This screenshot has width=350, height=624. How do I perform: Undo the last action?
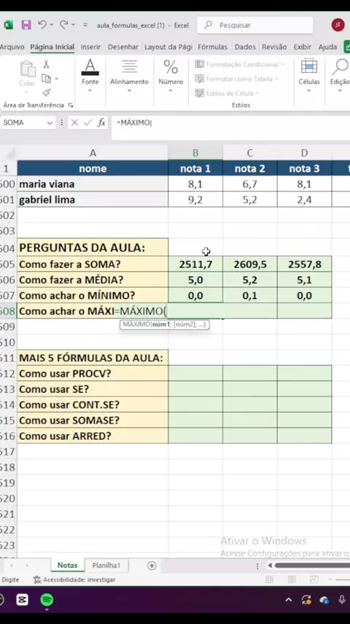(x=42, y=25)
